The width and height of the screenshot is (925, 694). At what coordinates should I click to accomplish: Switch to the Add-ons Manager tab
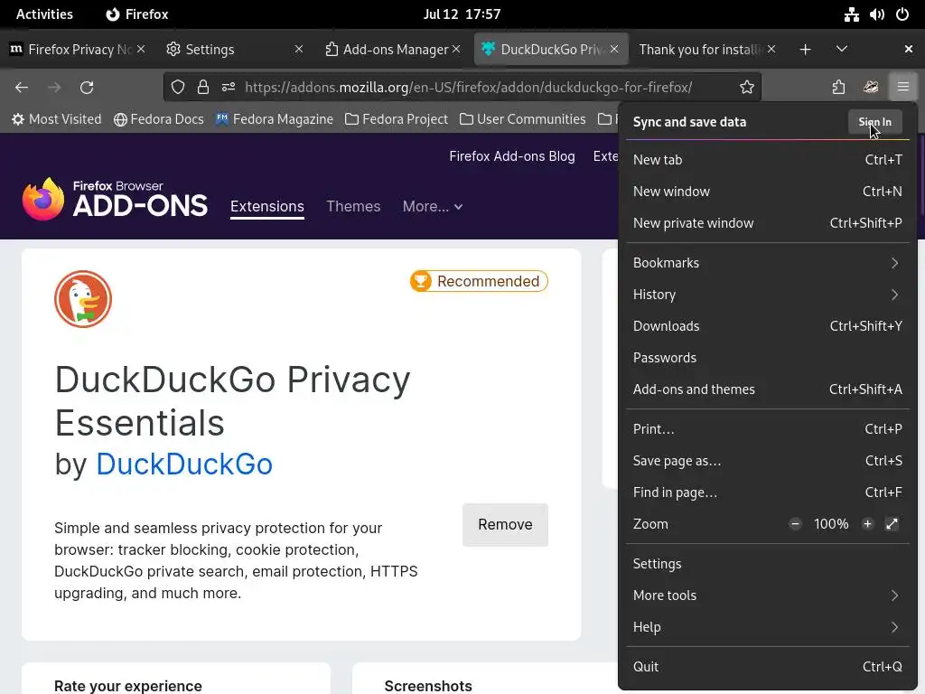[x=387, y=50]
